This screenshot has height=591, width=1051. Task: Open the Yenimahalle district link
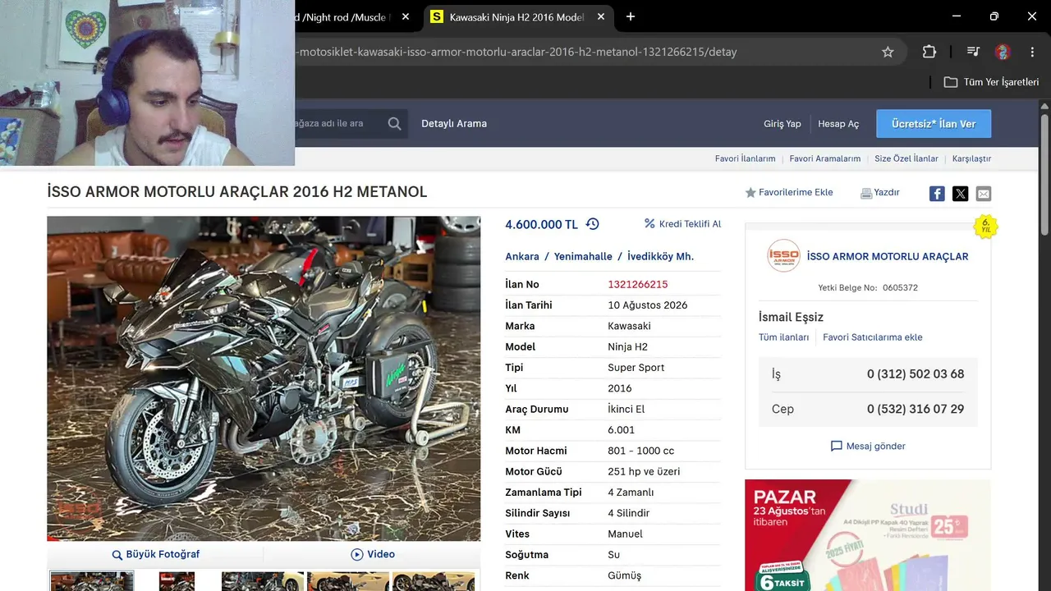[583, 257]
